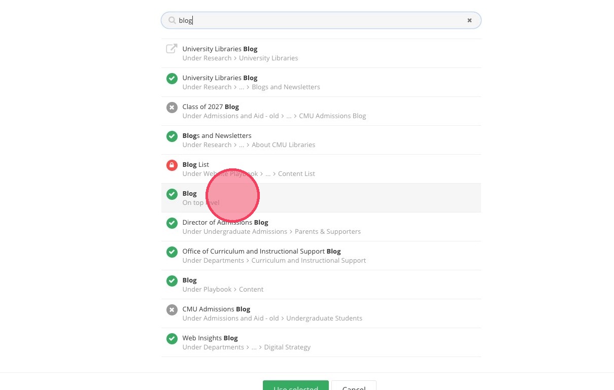The height and width of the screenshot is (390, 614).
Task: Click the external link icon beside University Libraries Blog
Action: [172, 49]
